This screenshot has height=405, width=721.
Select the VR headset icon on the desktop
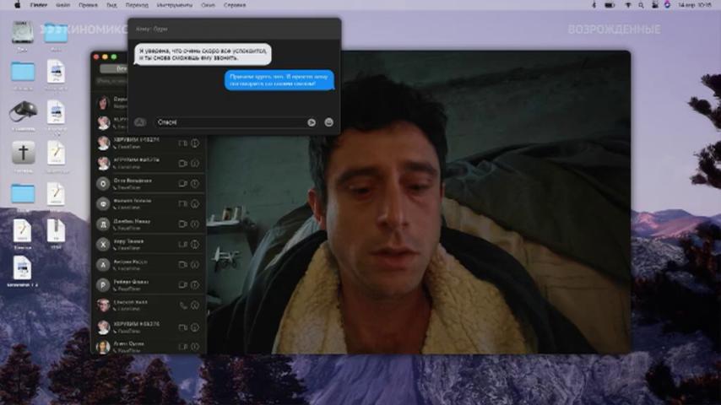click(23, 111)
